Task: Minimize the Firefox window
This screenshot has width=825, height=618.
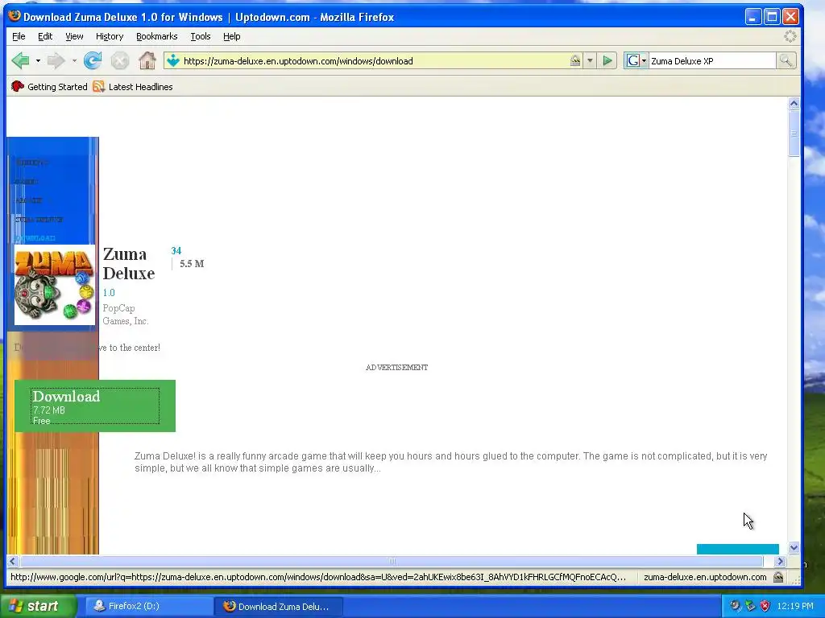Action: coord(753,17)
